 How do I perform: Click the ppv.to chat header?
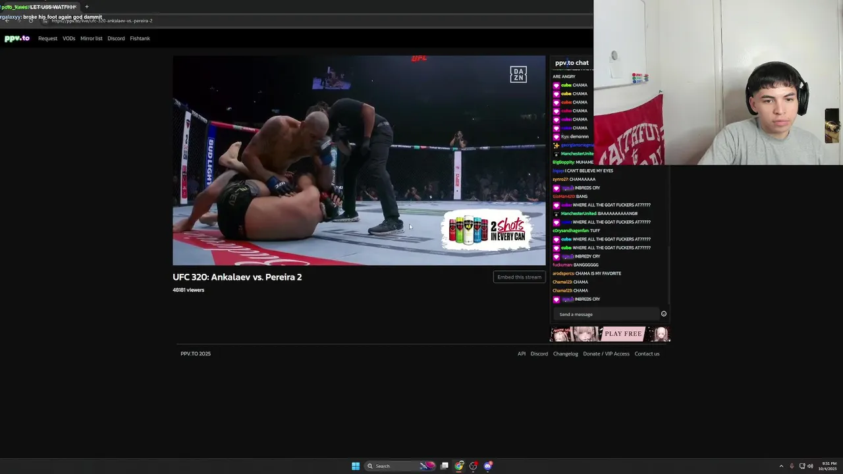pyautogui.click(x=572, y=63)
